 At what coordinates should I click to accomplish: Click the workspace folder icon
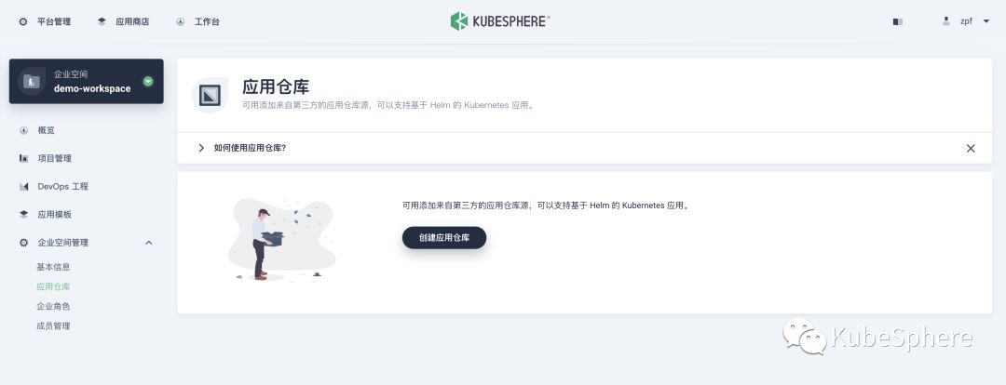tap(31, 81)
